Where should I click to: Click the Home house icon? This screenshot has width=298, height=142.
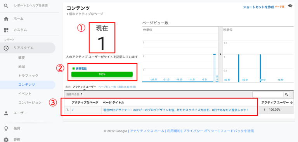tap(6, 19)
